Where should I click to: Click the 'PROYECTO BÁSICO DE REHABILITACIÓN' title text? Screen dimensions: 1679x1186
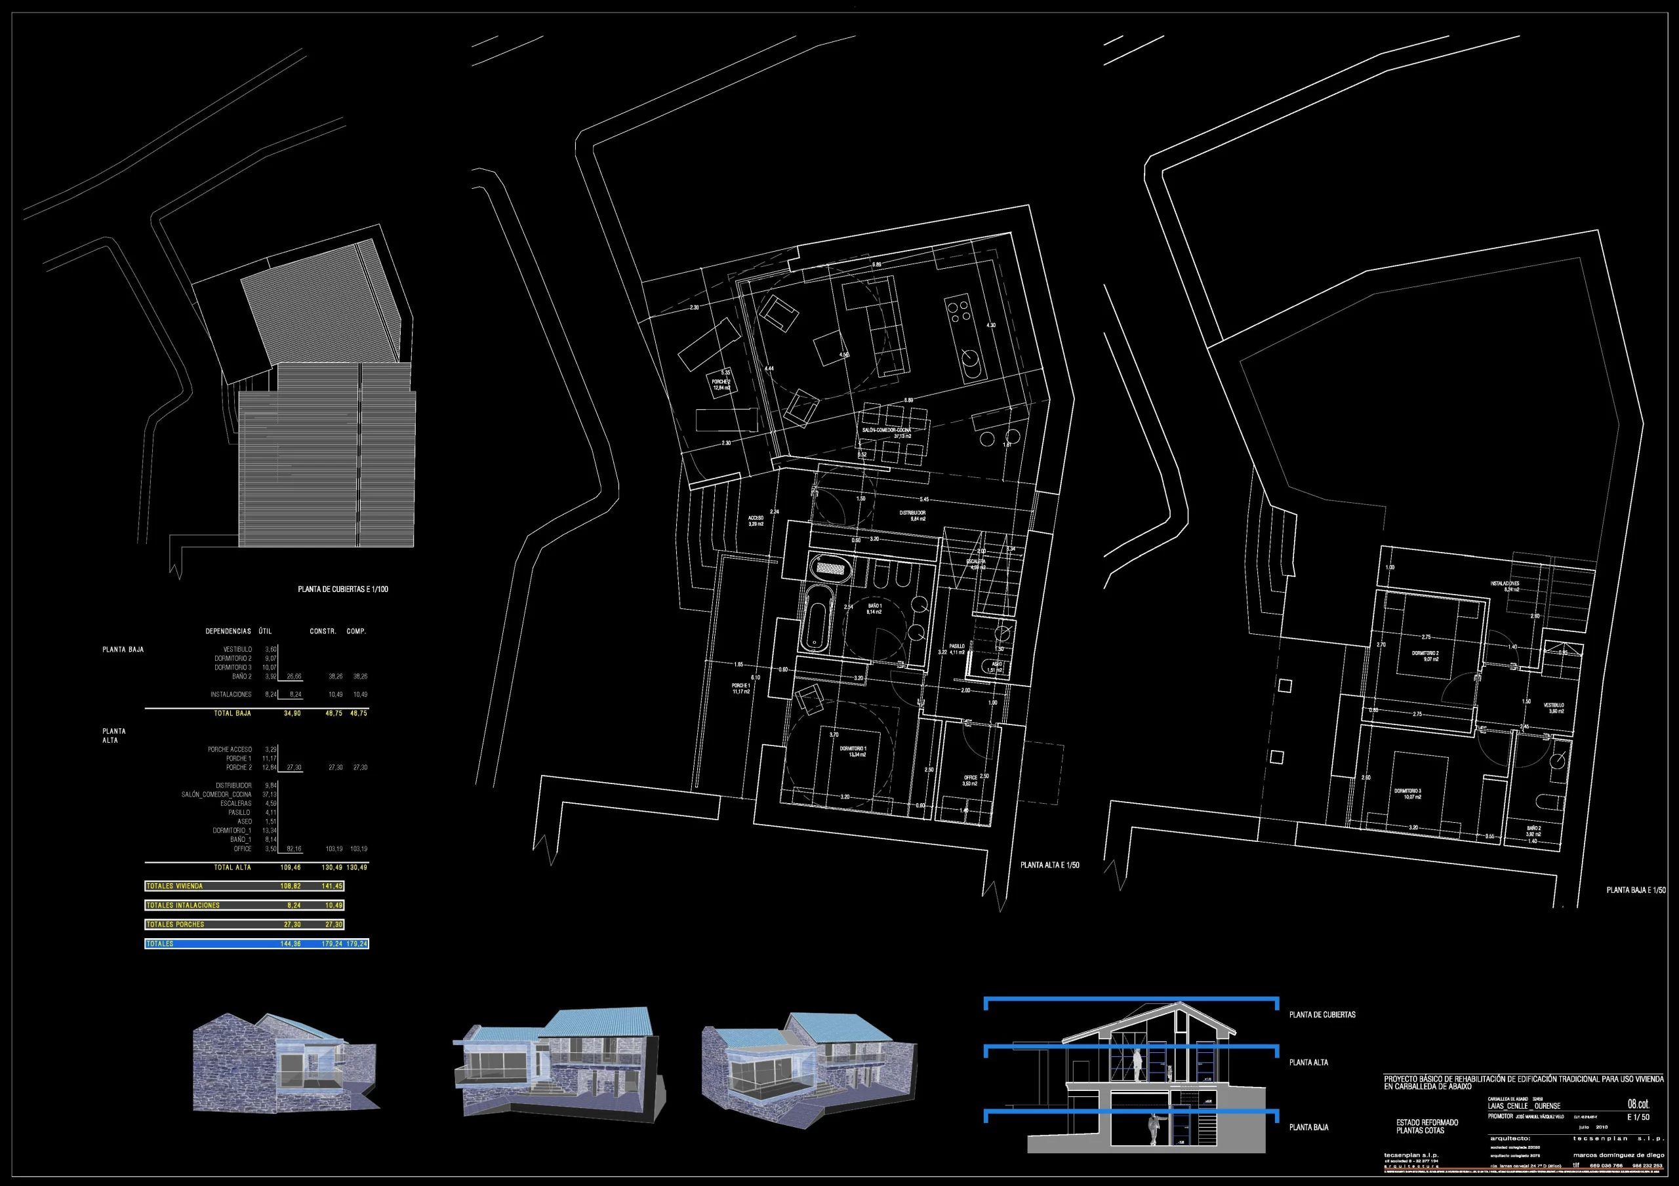(x=1524, y=1082)
